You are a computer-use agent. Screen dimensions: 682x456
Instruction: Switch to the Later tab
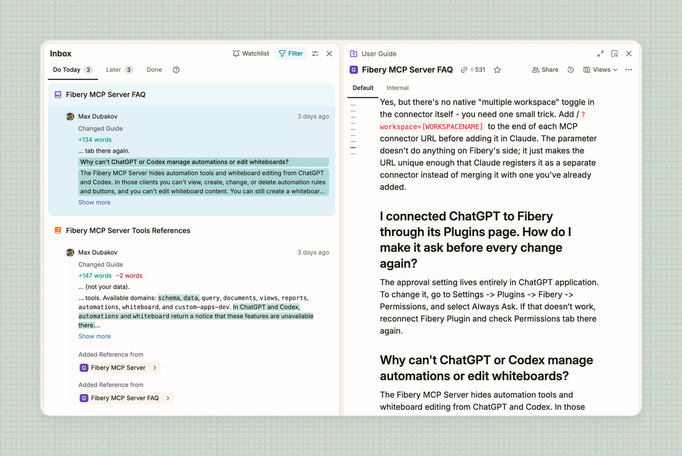pos(120,70)
